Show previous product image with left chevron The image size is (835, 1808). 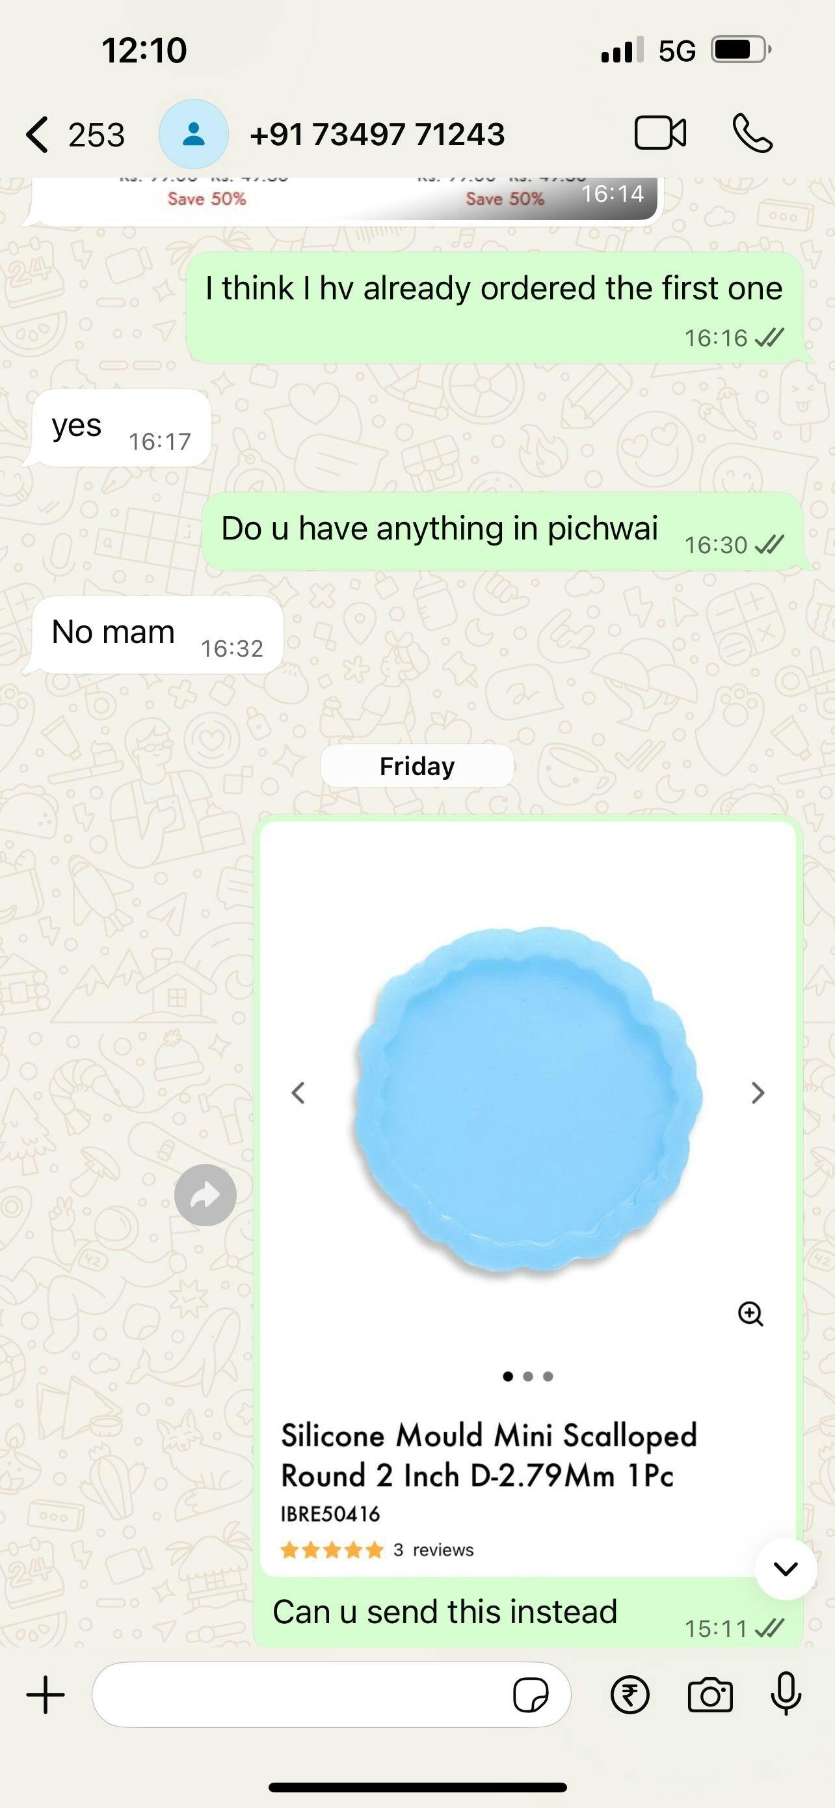click(x=298, y=1093)
